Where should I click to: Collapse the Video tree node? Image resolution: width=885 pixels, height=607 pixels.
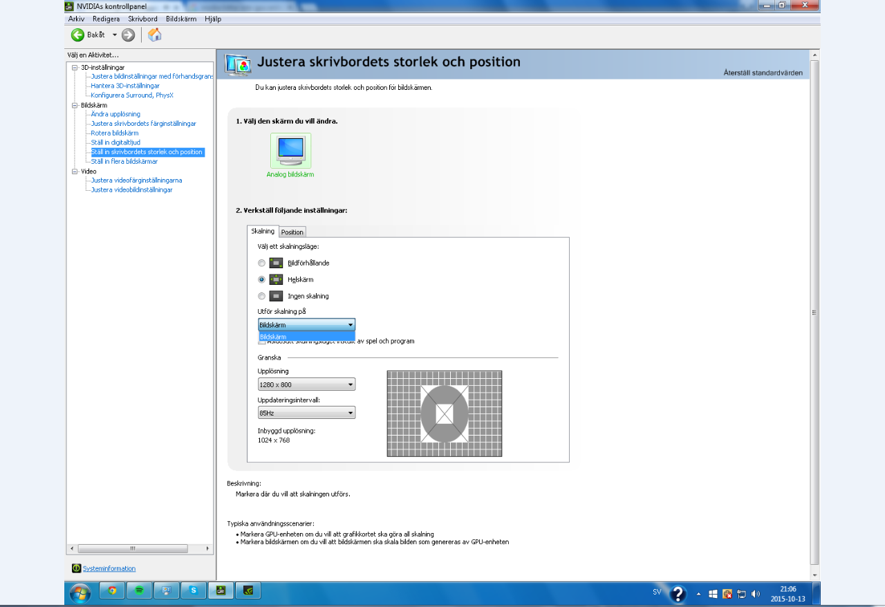[x=75, y=171]
